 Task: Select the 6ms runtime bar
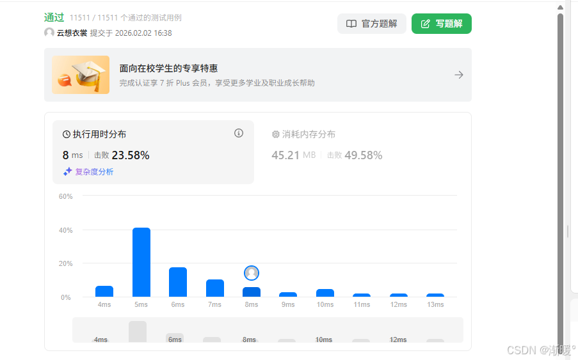pos(178,282)
